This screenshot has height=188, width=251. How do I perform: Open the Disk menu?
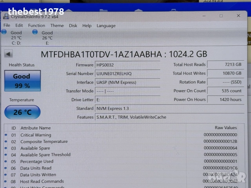[73, 25]
